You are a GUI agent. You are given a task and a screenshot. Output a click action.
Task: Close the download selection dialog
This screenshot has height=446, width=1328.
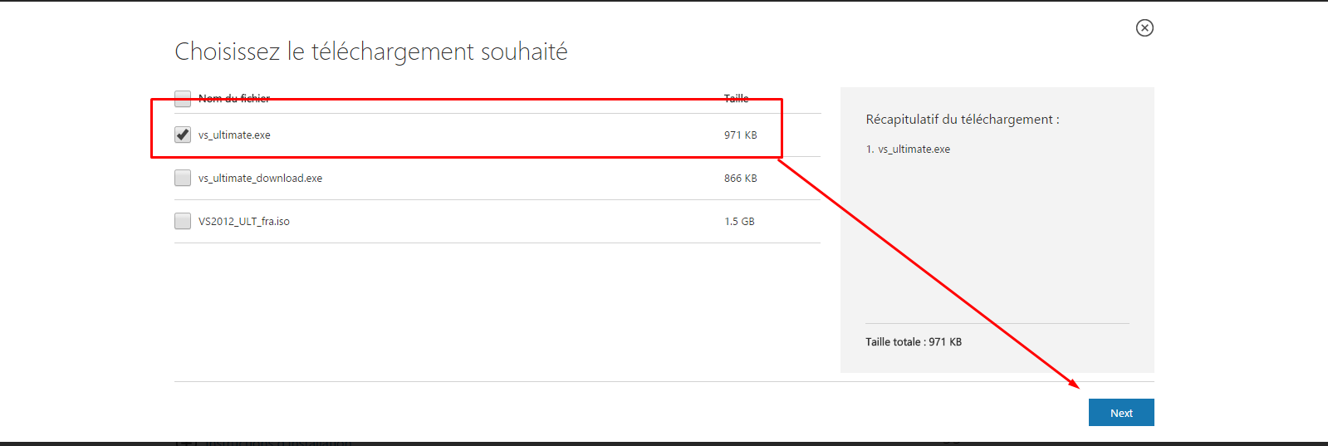[x=1144, y=27]
